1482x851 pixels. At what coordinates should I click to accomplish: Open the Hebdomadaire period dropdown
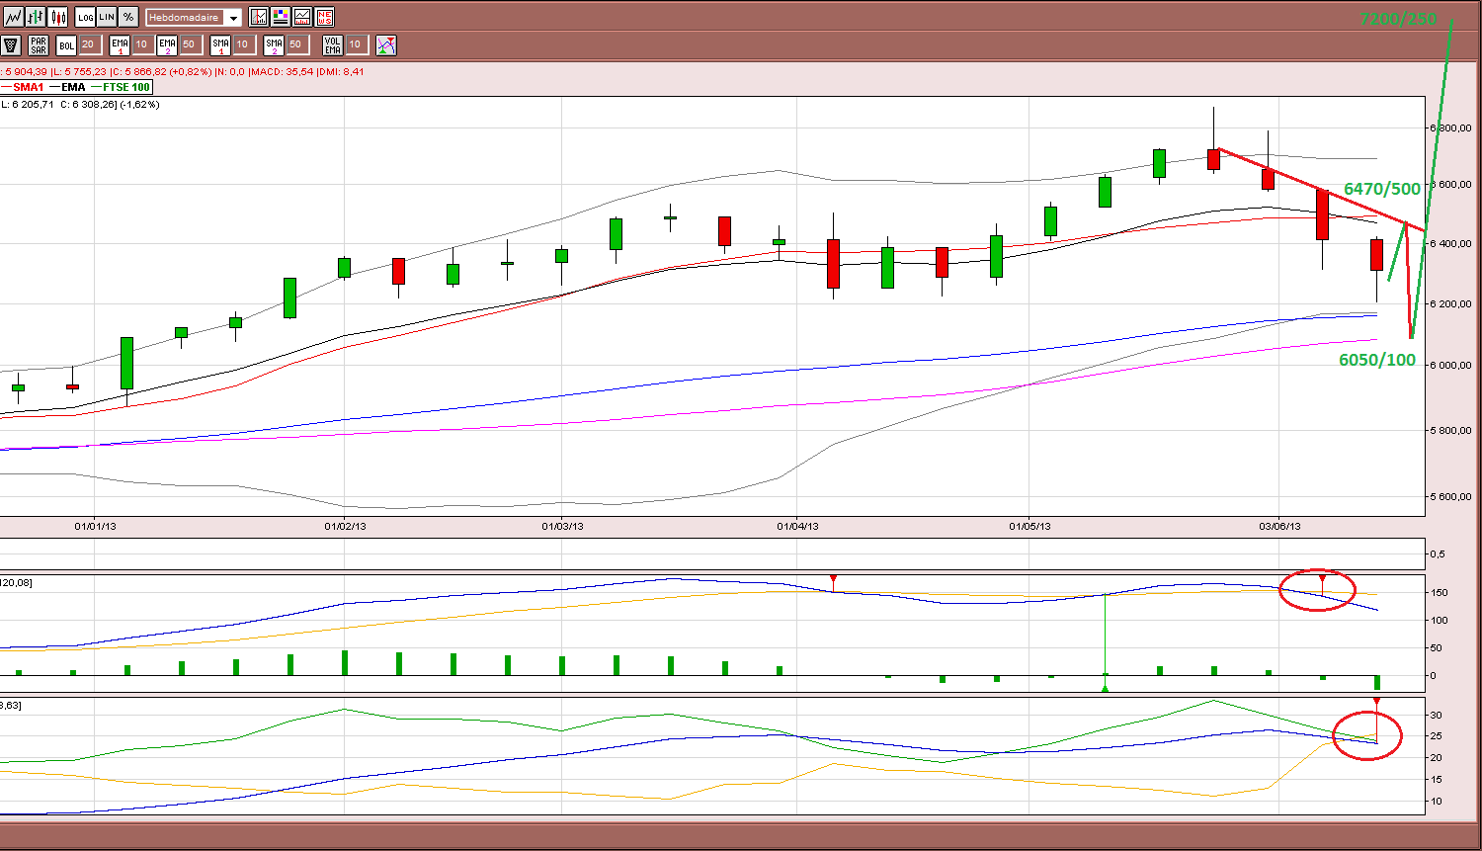[x=194, y=18]
